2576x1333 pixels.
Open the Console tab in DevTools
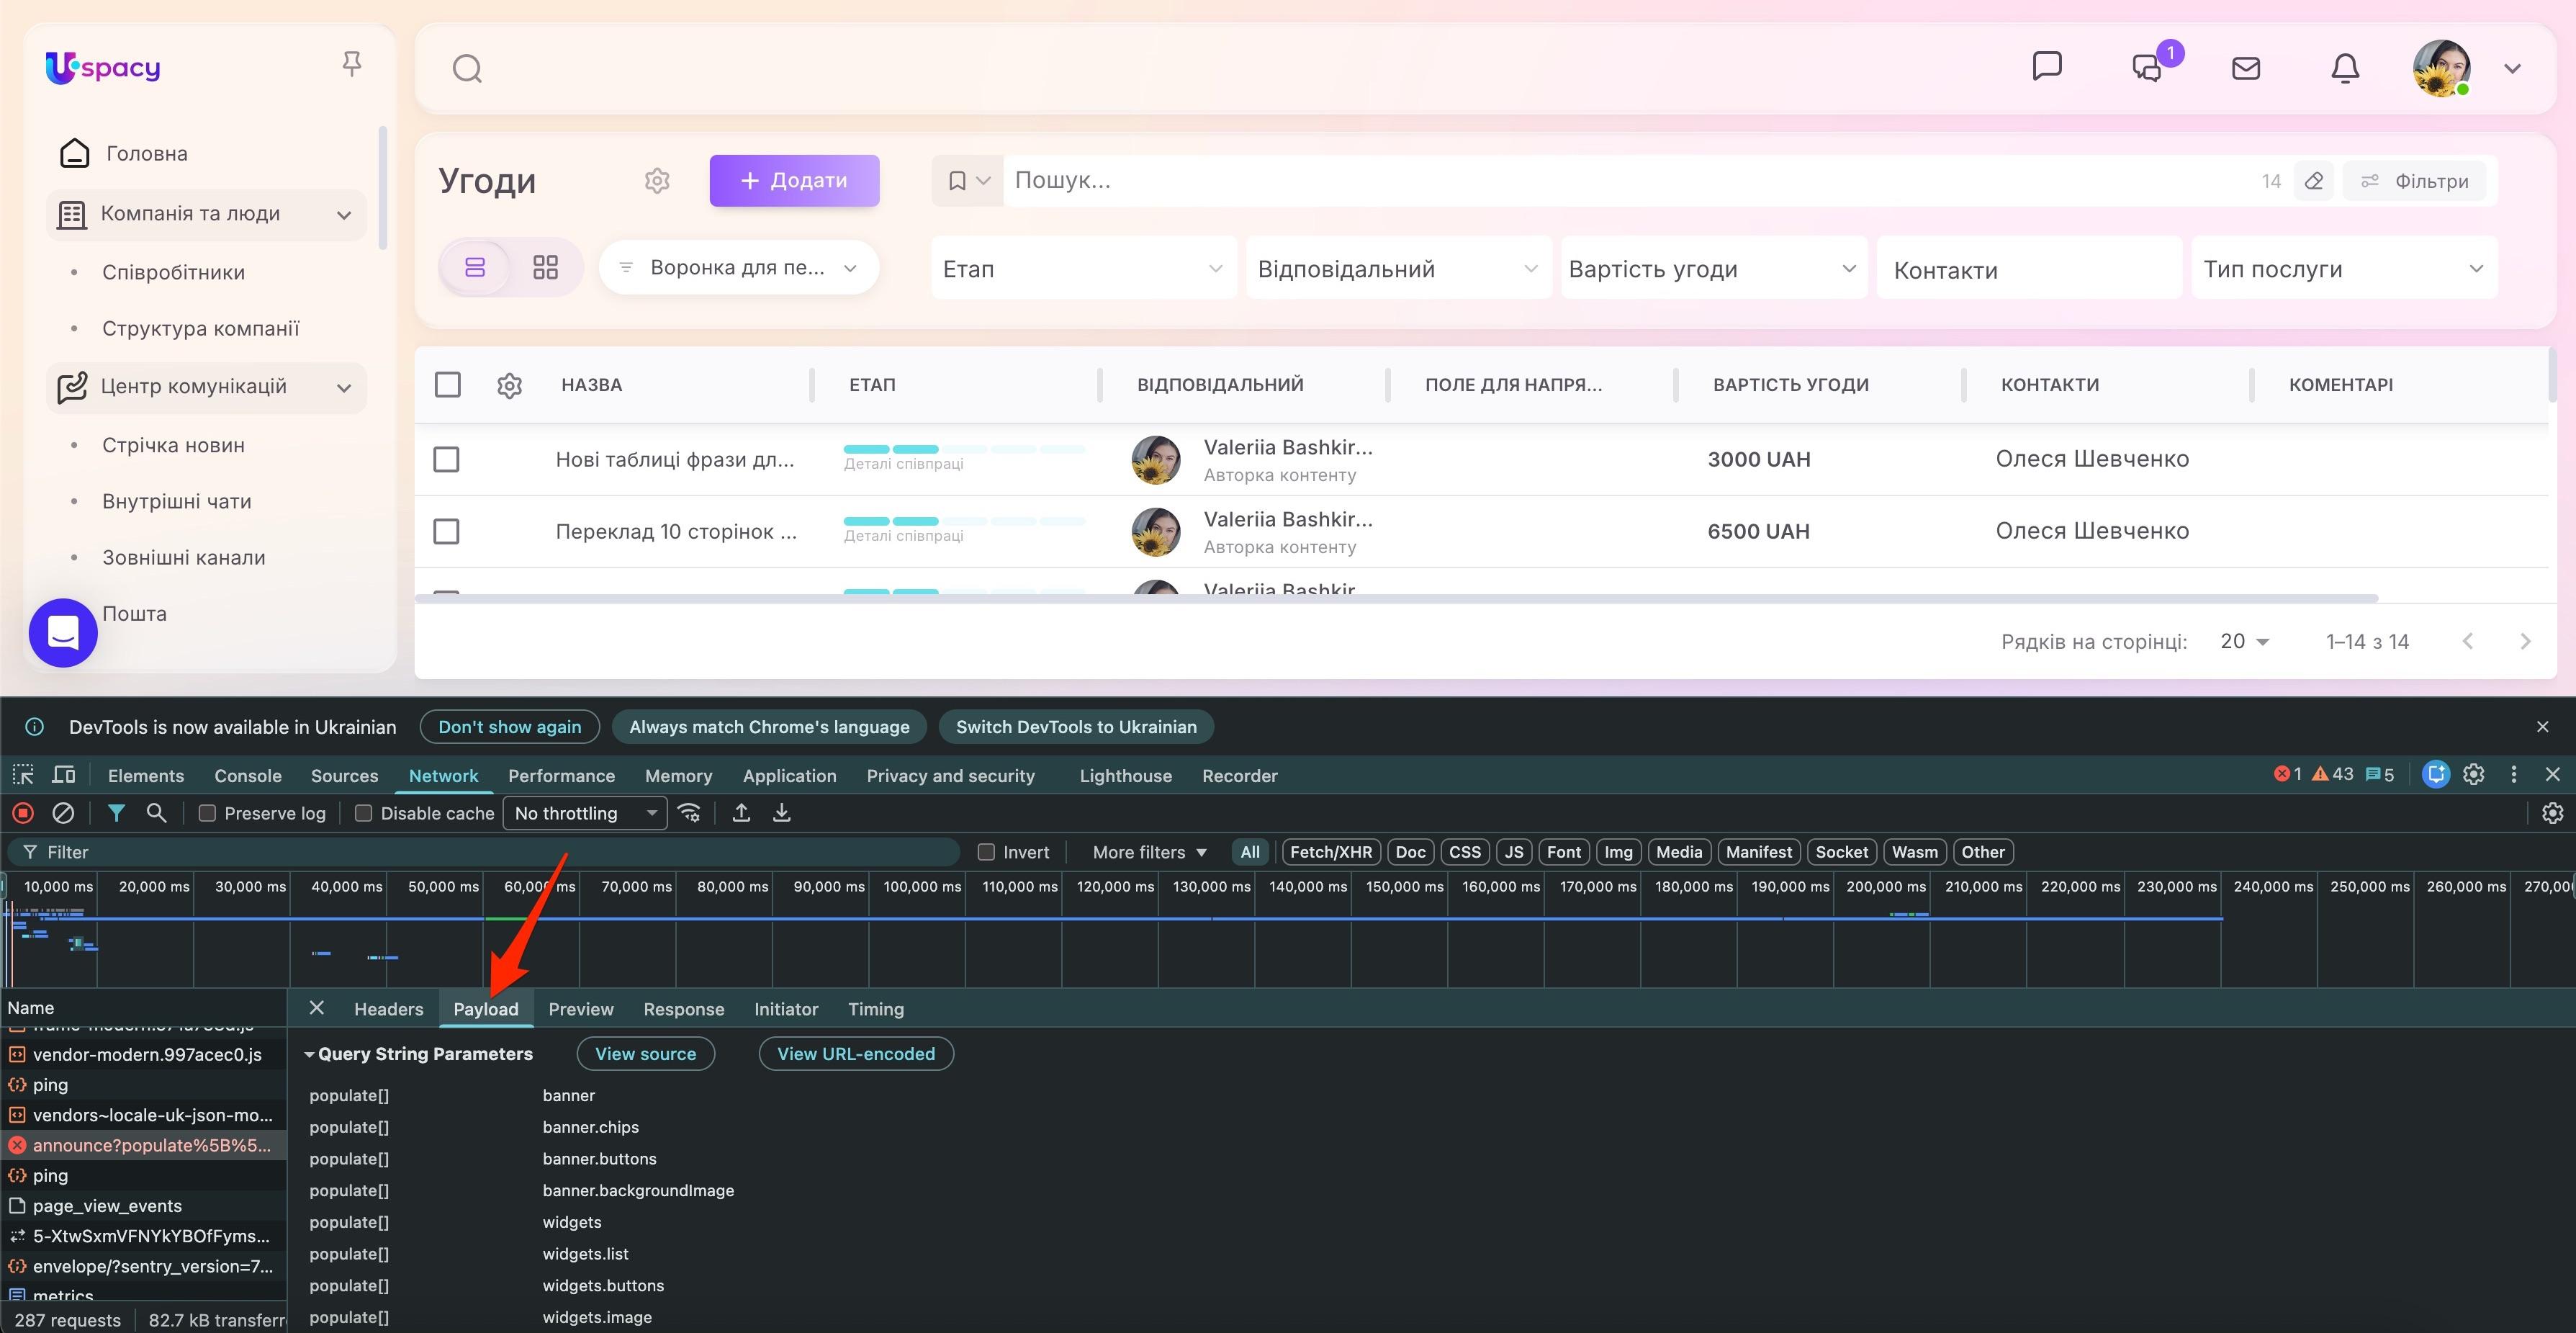point(247,775)
